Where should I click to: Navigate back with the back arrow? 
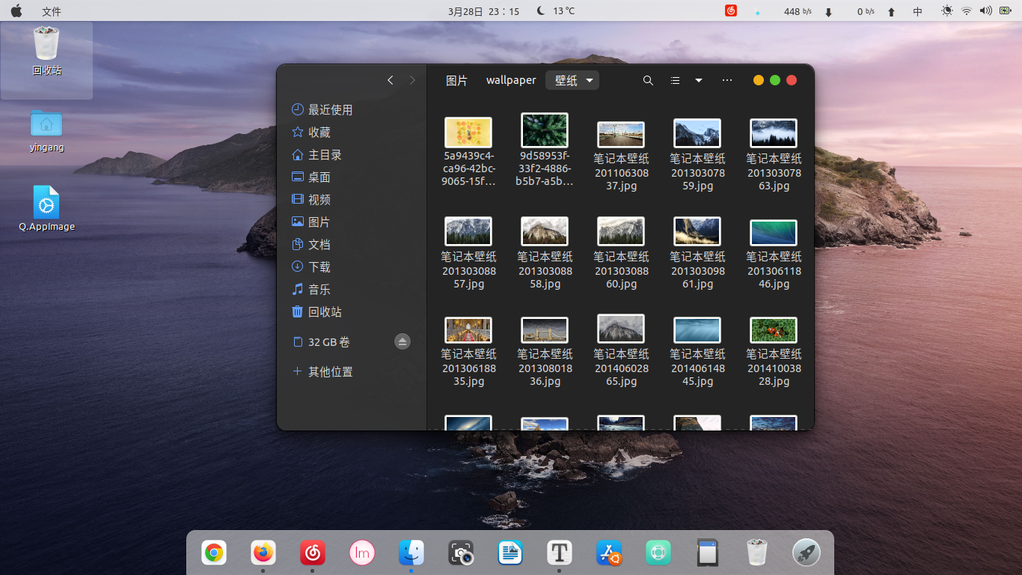pyautogui.click(x=390, y=80)
